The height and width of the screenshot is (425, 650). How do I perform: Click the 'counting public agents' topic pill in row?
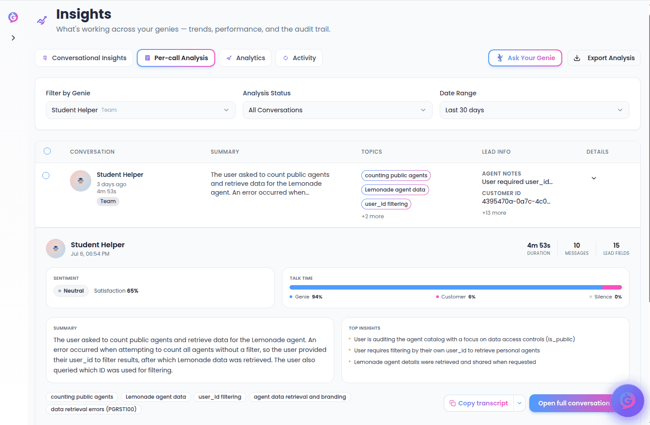point(396,176)
